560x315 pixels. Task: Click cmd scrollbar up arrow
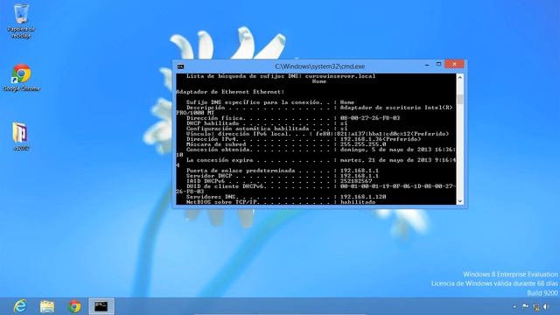(460, 77)
